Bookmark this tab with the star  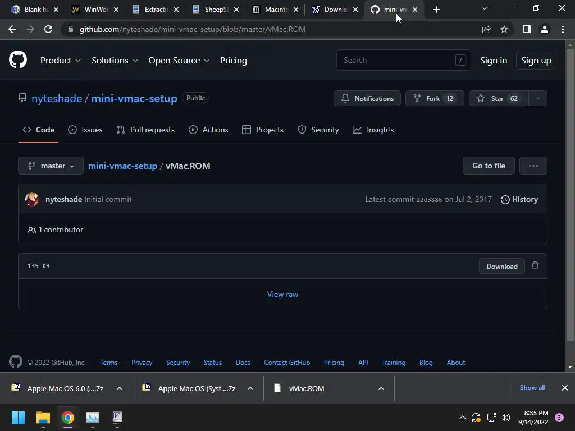[504, 29]
